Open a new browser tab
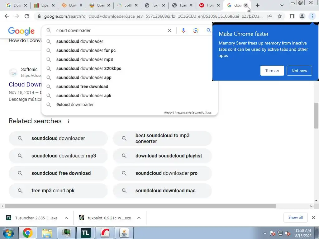The width and height of the screenshot is (319, 239). pyautogui.click(x=258, y=5)
